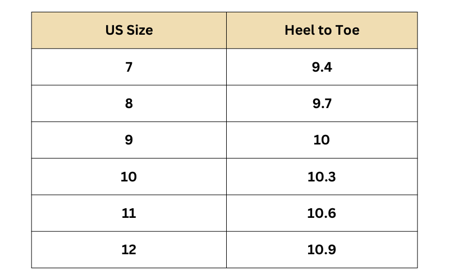Screen dimensions: 449x280
Task: Click the 9.7 heel to toe value
Action: [x=322, y=104]
